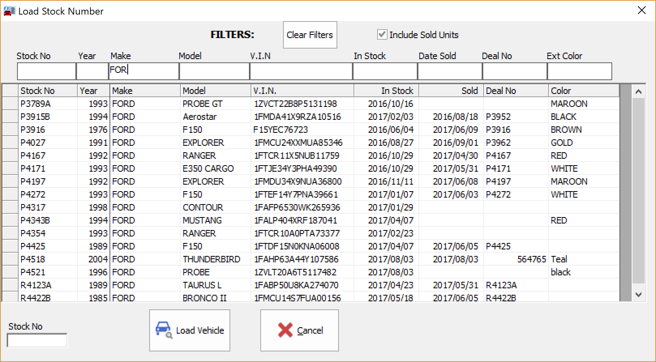Select stock number P3915B
Image resolution: width=656 pixels, height=362 pixels.
[x=35, y=117]
